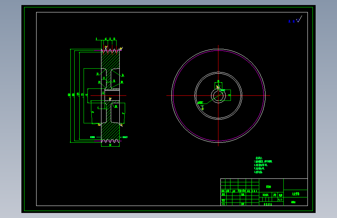Select the datum symbol below the leader label
This screenshot has width=337, height=218.
click(202, 107)
